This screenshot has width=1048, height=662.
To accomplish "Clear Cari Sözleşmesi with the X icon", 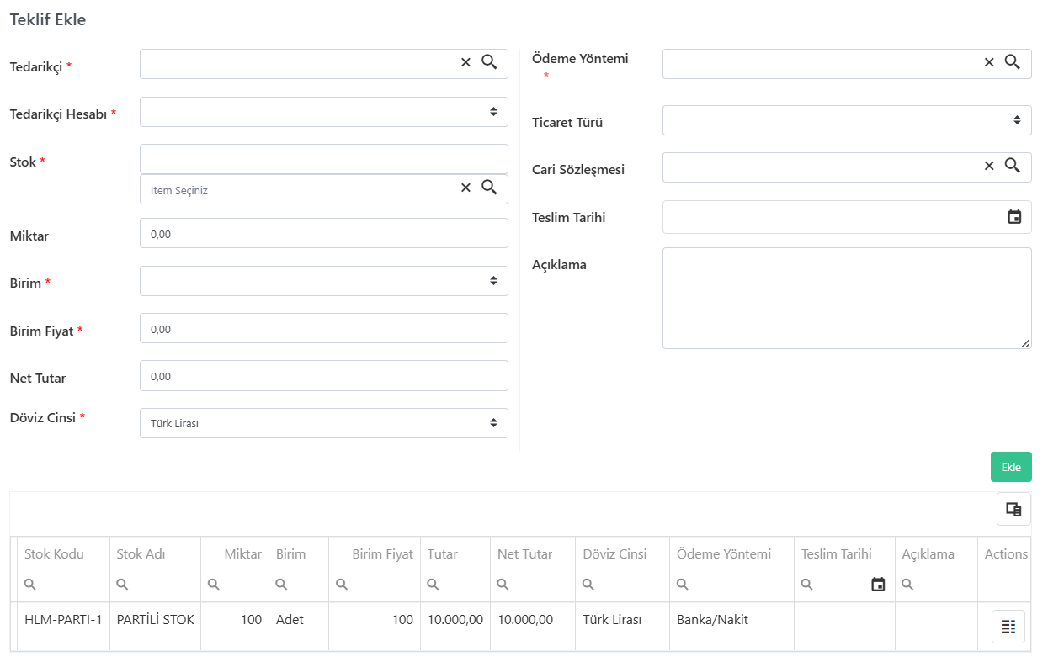I will (989, 166).
